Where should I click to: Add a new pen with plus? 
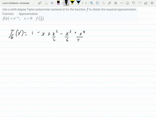86,3
